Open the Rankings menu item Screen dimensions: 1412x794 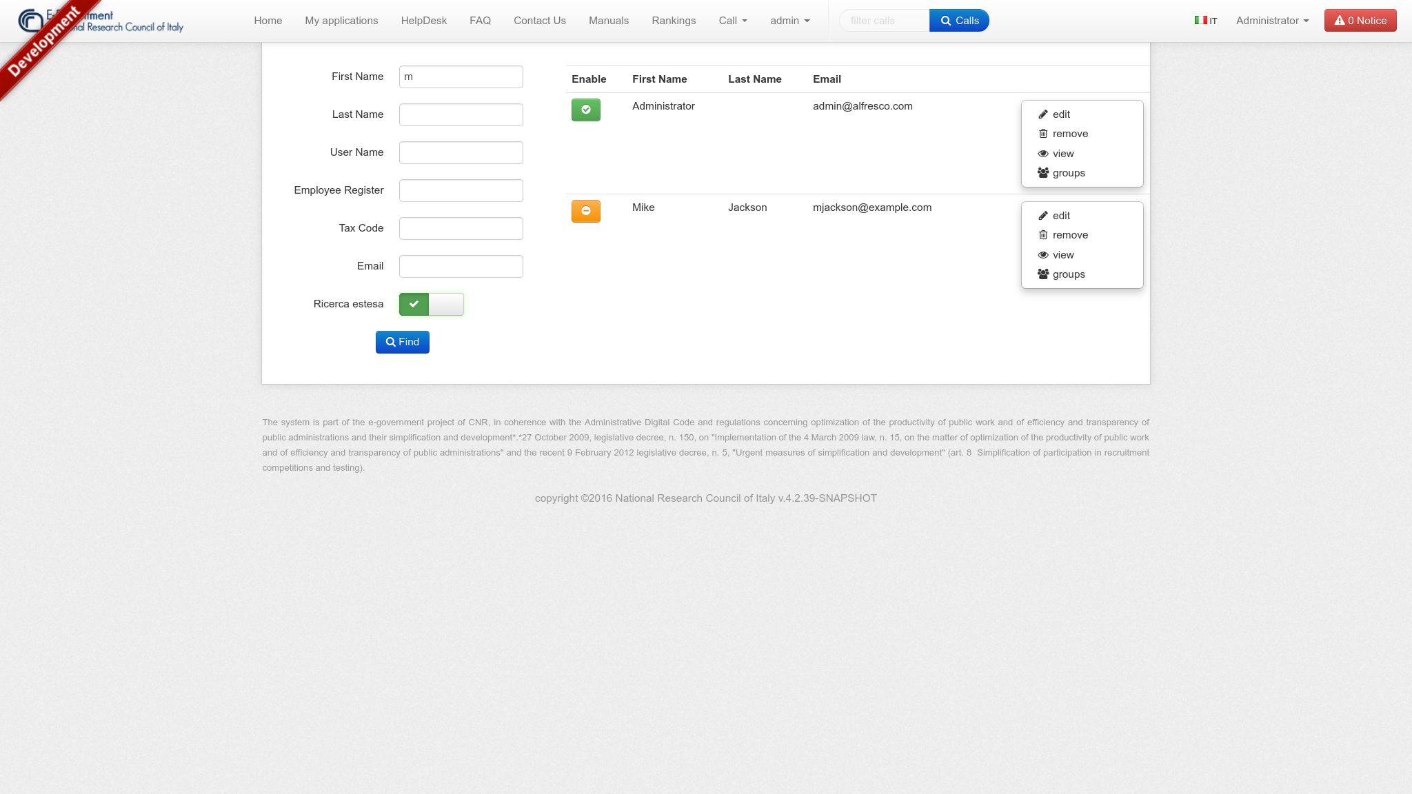point(674,21)
